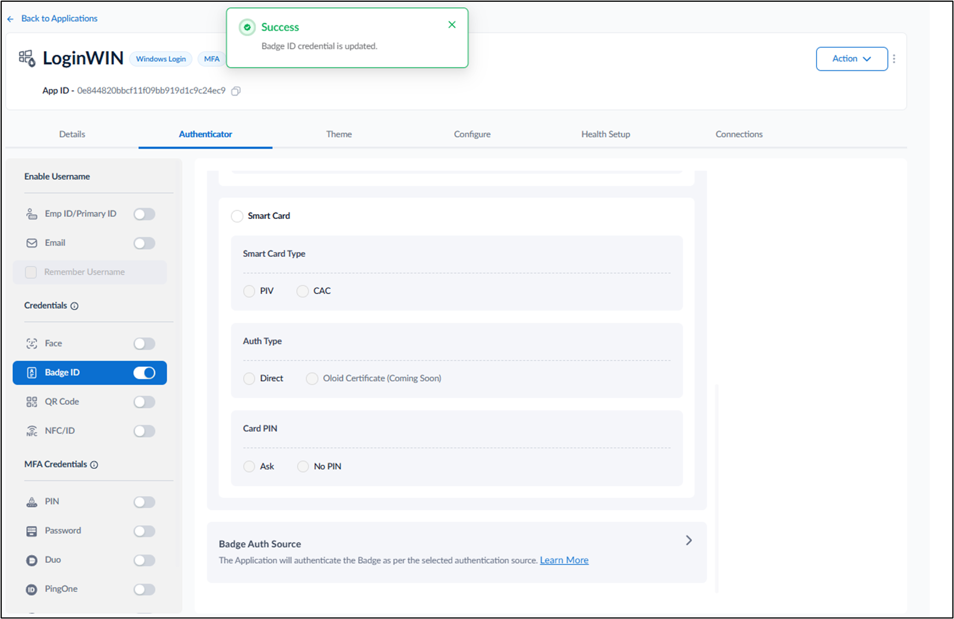Image resolution: width=954 pixels, height=619 pixels.
Task: Select the PIV smart card type
Action: [249, 291]
